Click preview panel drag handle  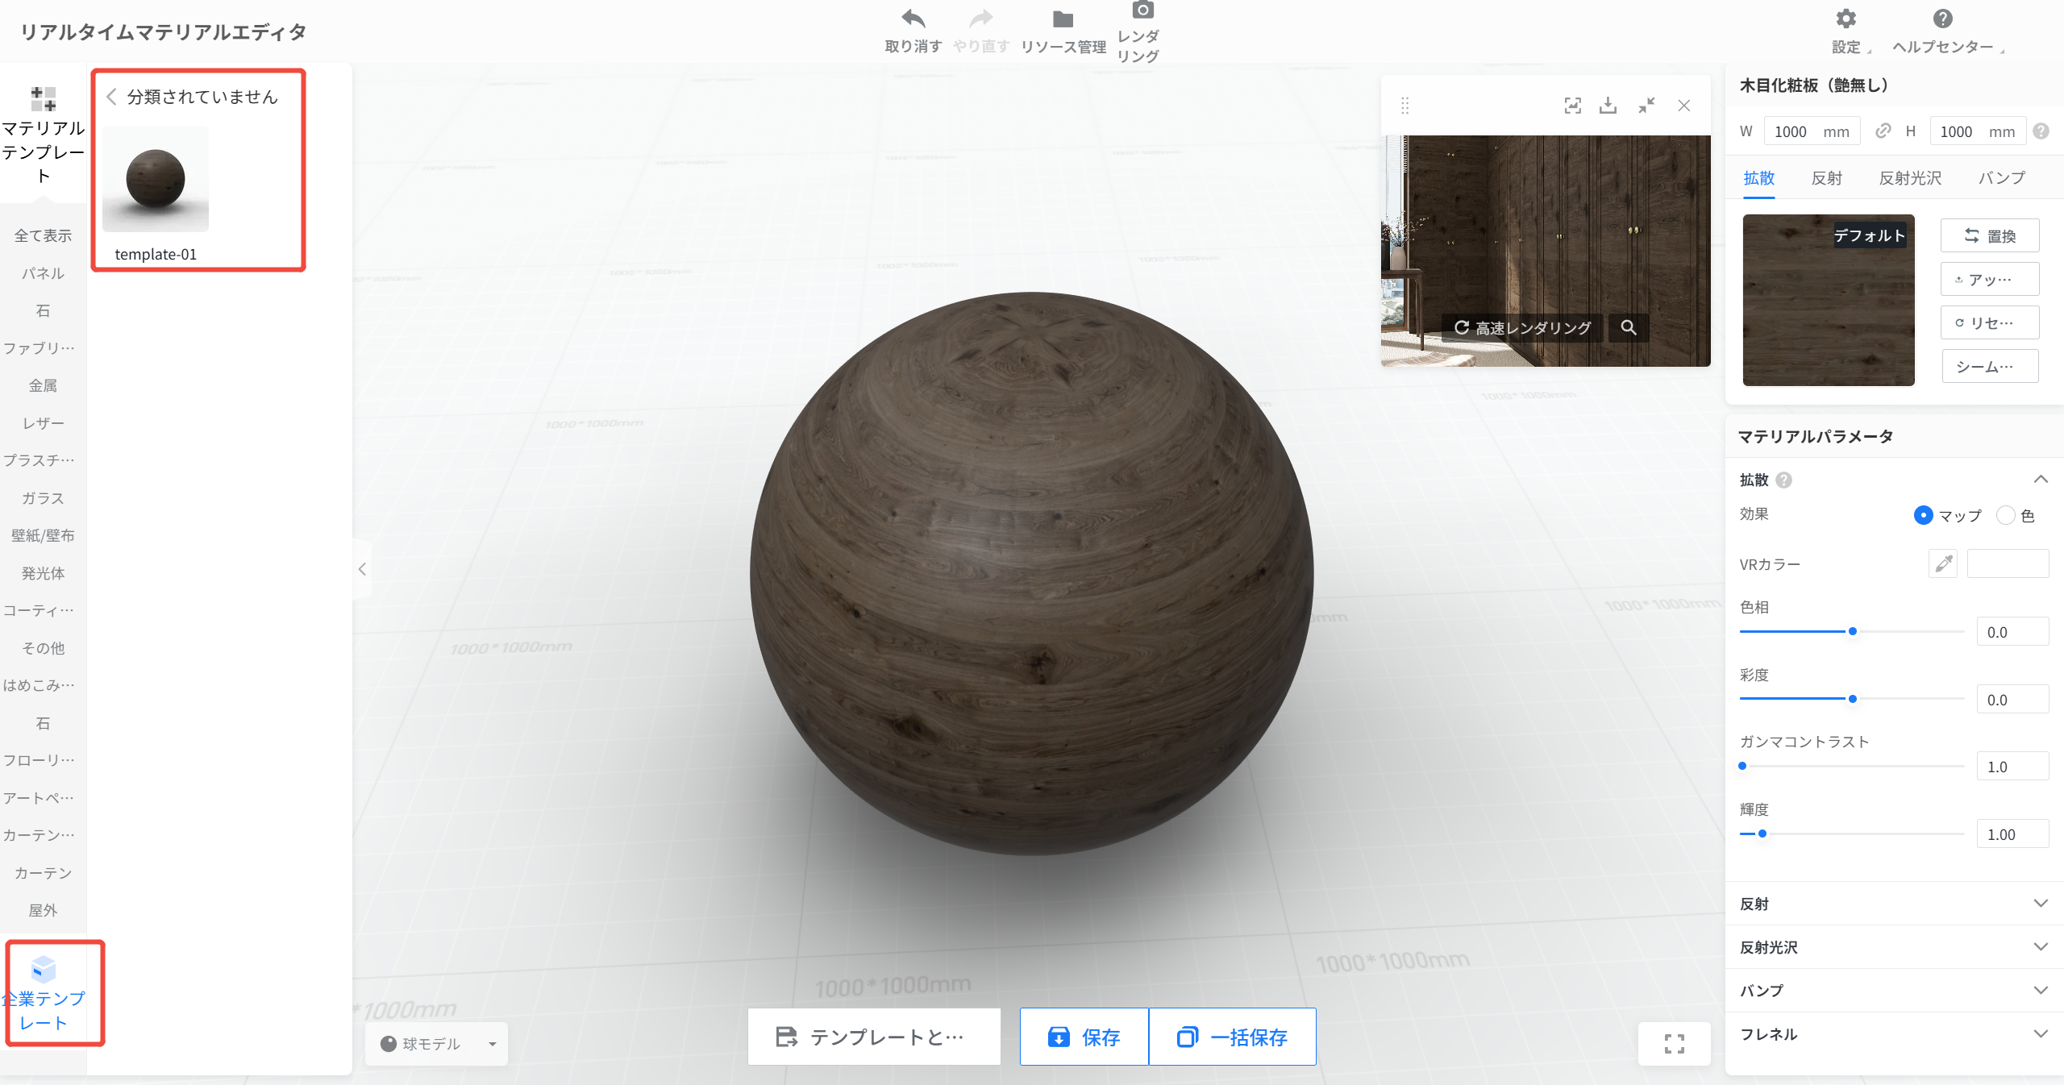(x=1404, y=106)
